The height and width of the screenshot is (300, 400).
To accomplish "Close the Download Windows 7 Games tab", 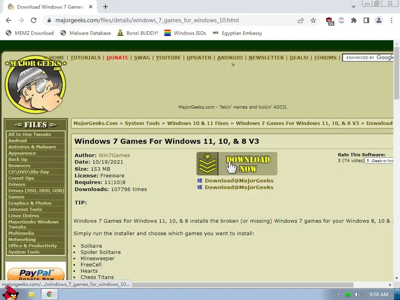I will (x=91, y=7).
